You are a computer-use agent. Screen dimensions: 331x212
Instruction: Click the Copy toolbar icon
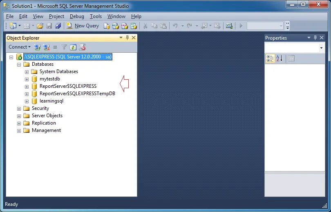click(154, 26)
